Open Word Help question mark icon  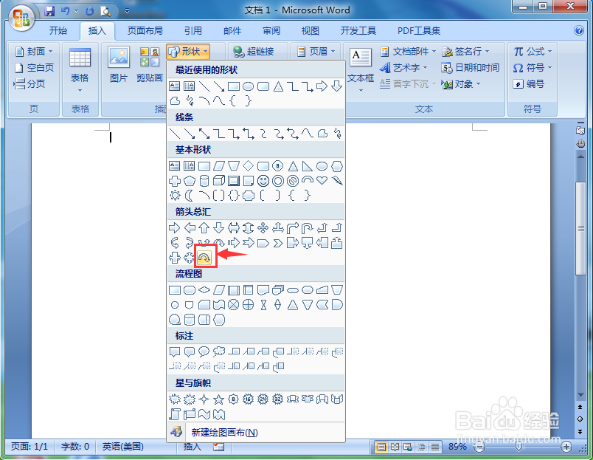(579, 30)
